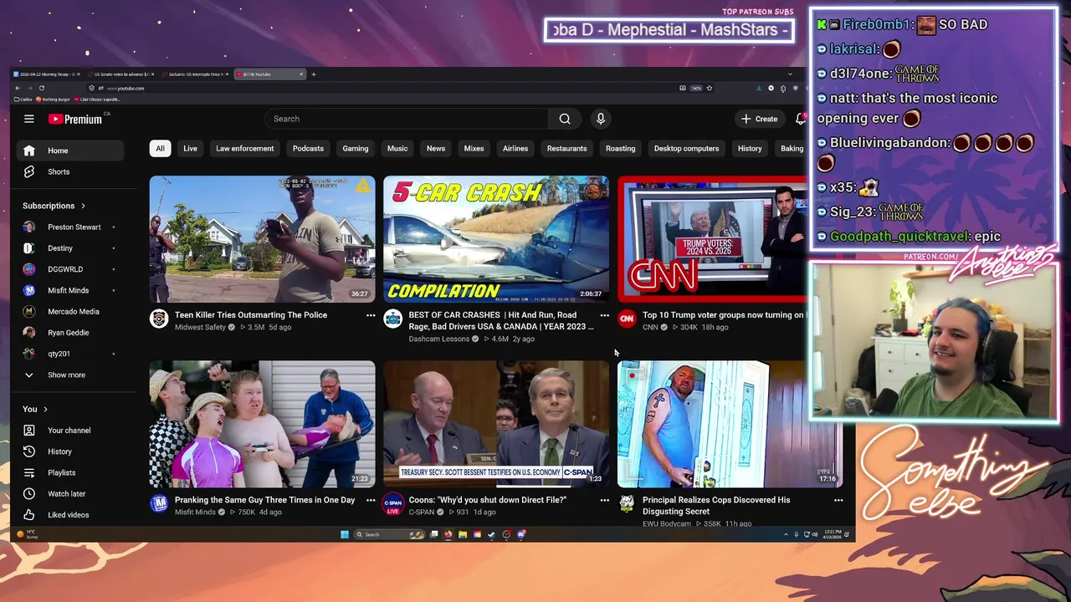The width and height of the screenshot is (1071, 602).
Task: Open Ryan Geddie subscription channel
Action: (x=70, y=332)
